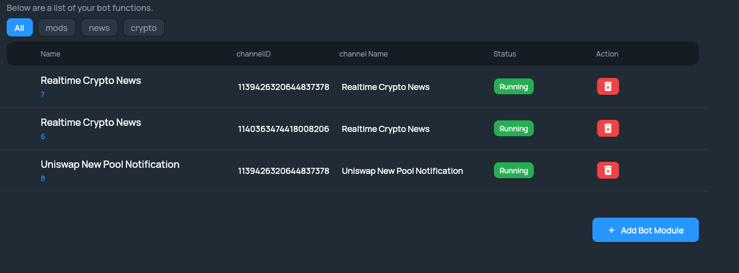
Task: Filter bot functions by crypto
Action: pyautogui.click(x=144, y=28)
